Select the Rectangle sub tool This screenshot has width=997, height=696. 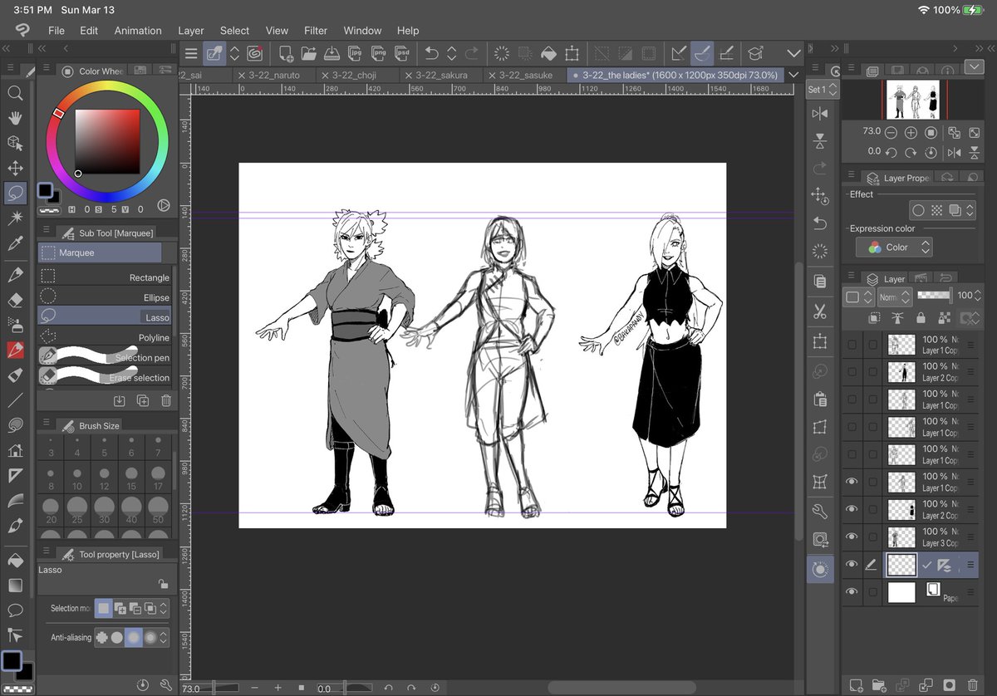coord(105,277)
